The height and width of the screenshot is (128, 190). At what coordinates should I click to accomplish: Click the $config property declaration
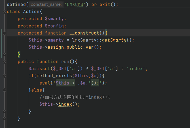pyautogui.click(x=54, y=26)
